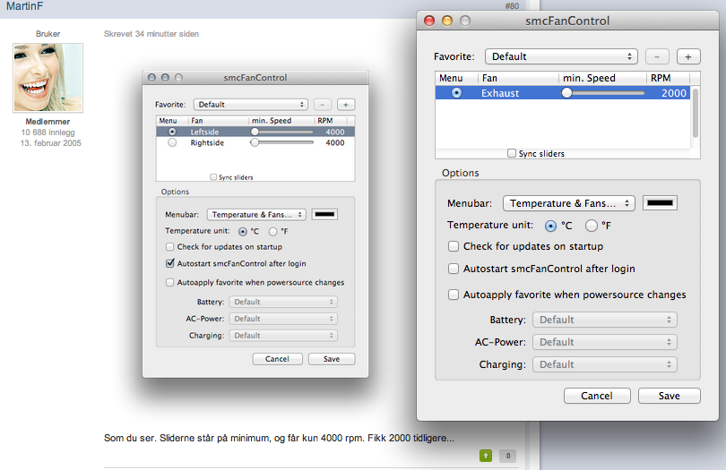
Task: Remove favorite with minus button in large window
Action: 657,56
